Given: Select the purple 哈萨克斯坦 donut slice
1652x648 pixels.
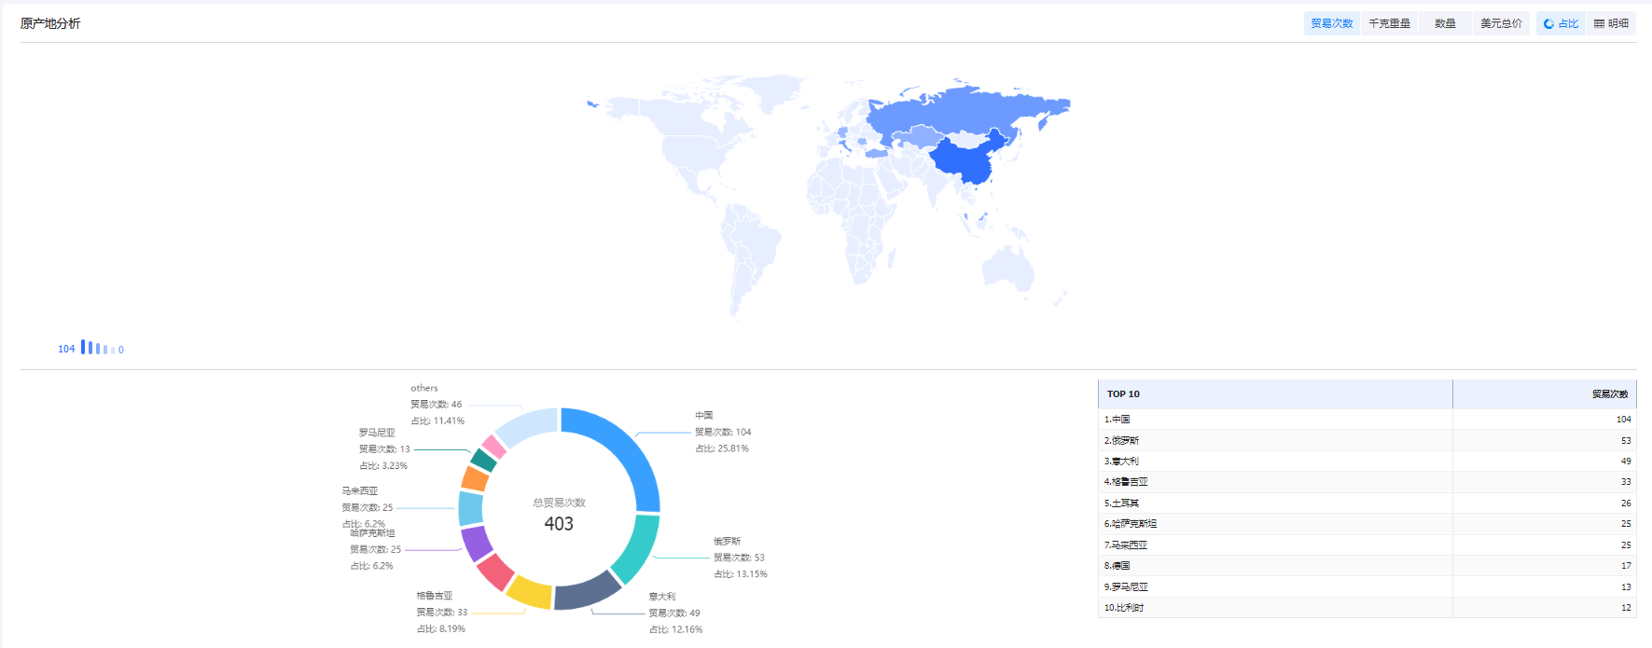Looking at the screenshot, I should tap(476, 543).
